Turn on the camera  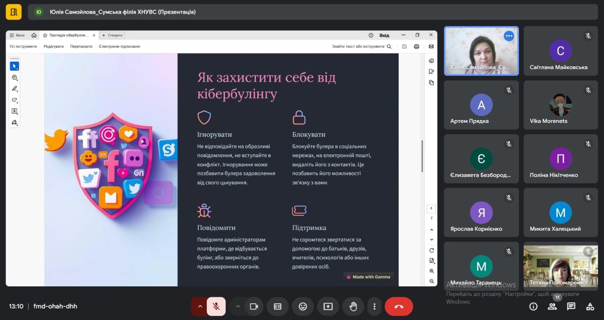coord(254,306)
